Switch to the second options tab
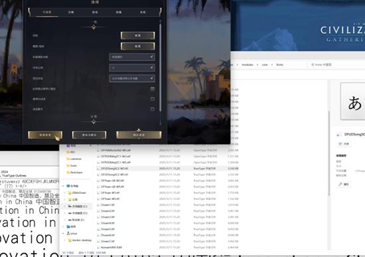Viewport: 365px width, 257px height. (x=71, y=12)
